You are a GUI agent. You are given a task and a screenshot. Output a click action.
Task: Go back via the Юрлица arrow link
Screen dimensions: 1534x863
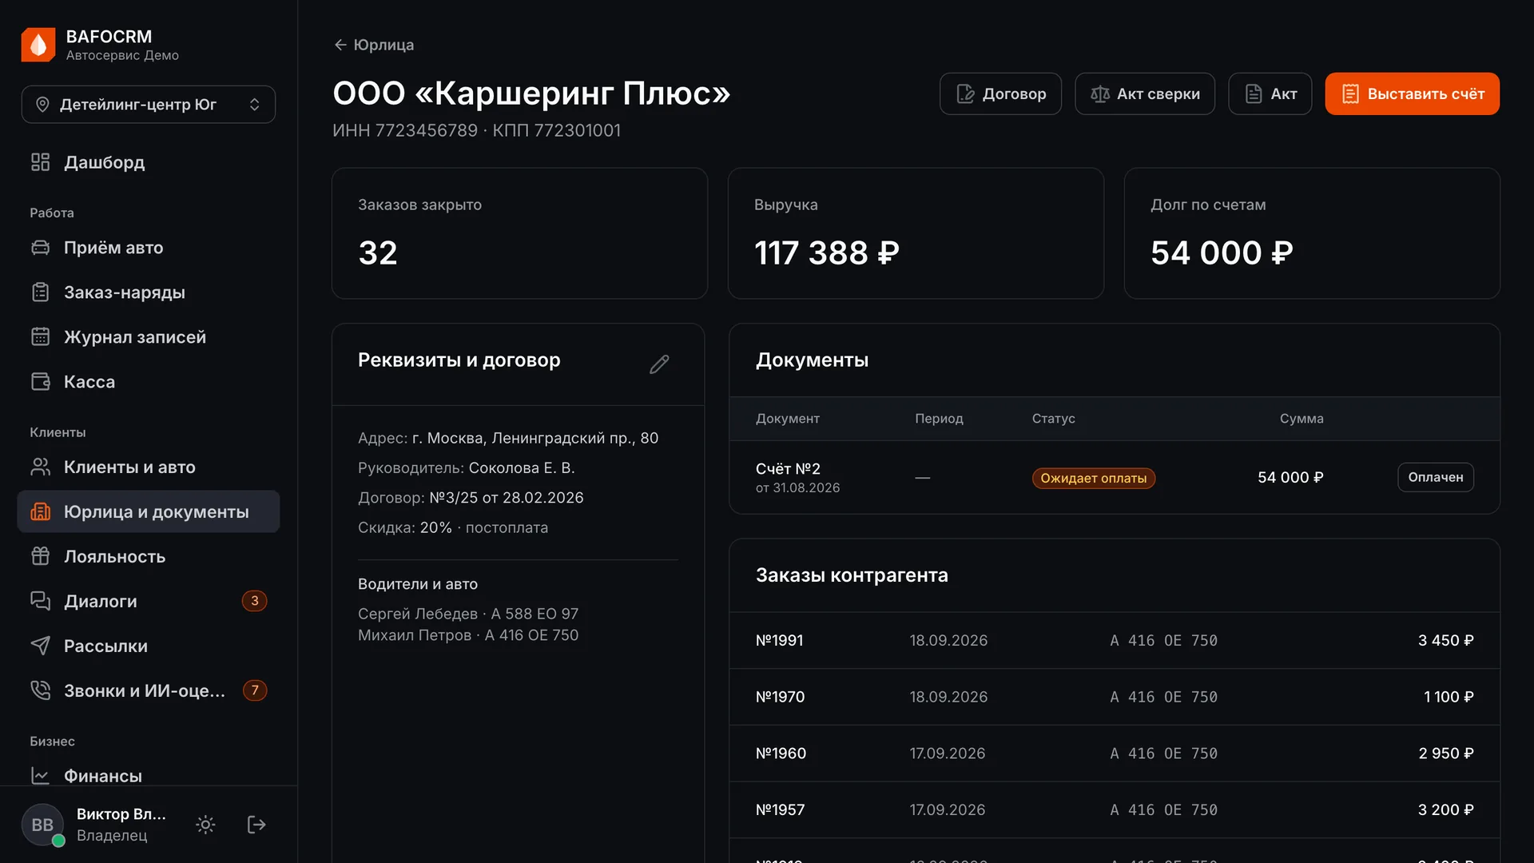pos(374,45)
